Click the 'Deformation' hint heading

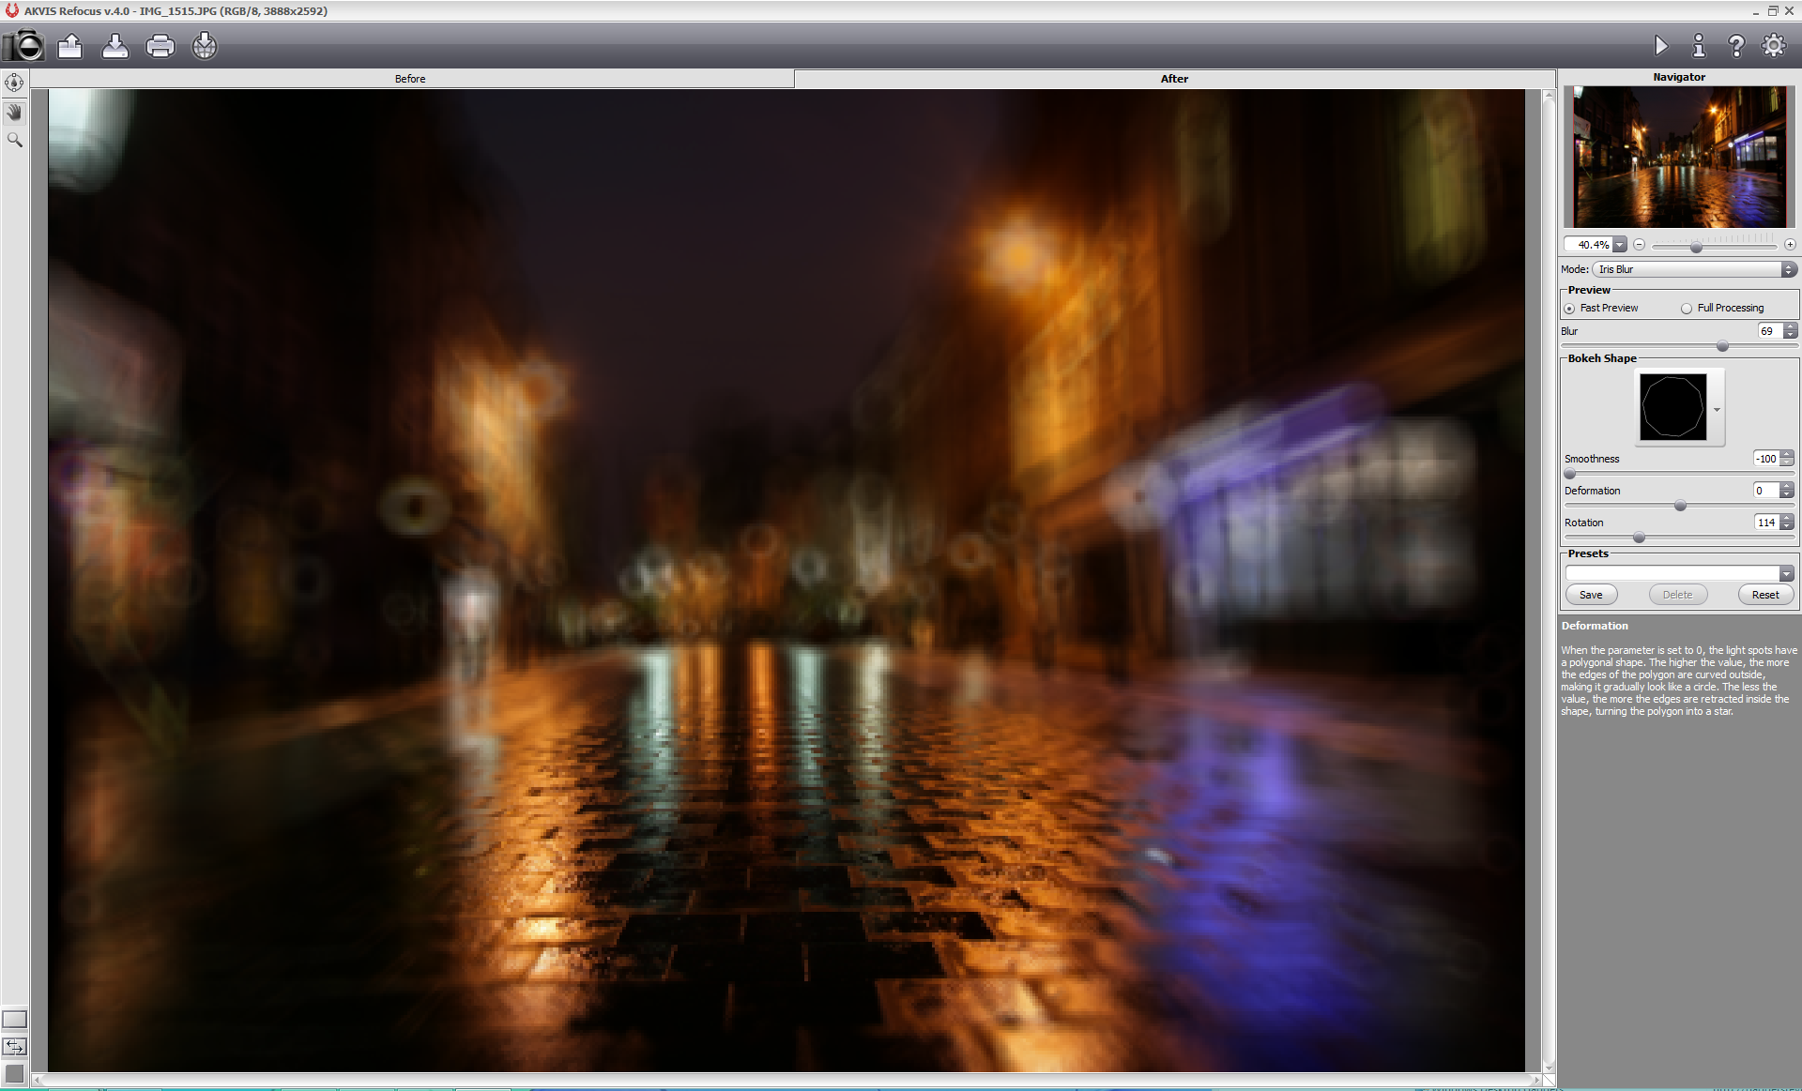[x=1595, y=626]
